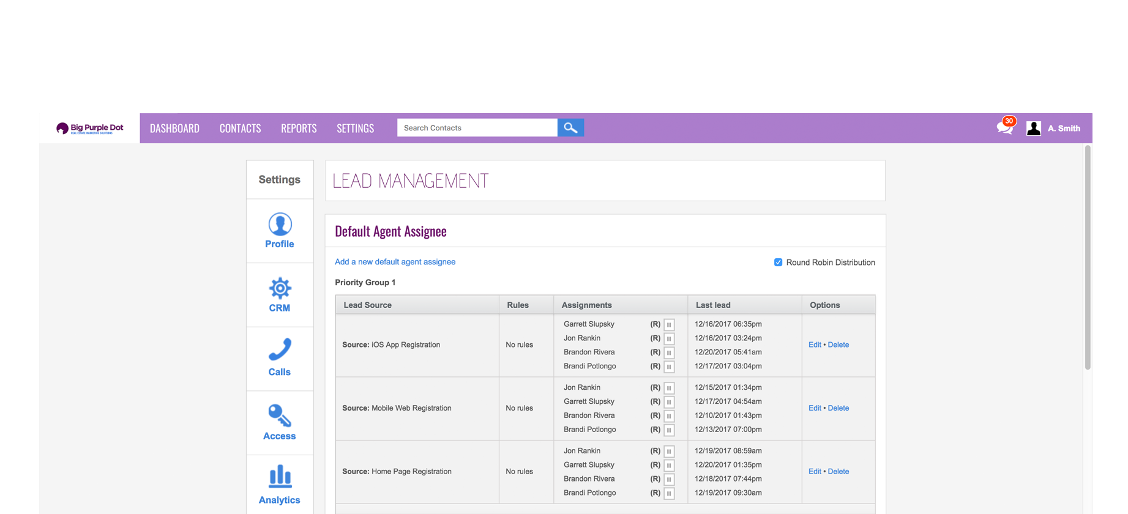This screenshot has height=514, width=1128.
Task: Open the chat notifications icon
Action: tap(1004, 127)
